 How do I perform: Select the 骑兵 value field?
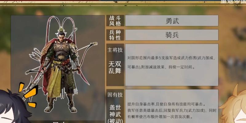[172, 35]
